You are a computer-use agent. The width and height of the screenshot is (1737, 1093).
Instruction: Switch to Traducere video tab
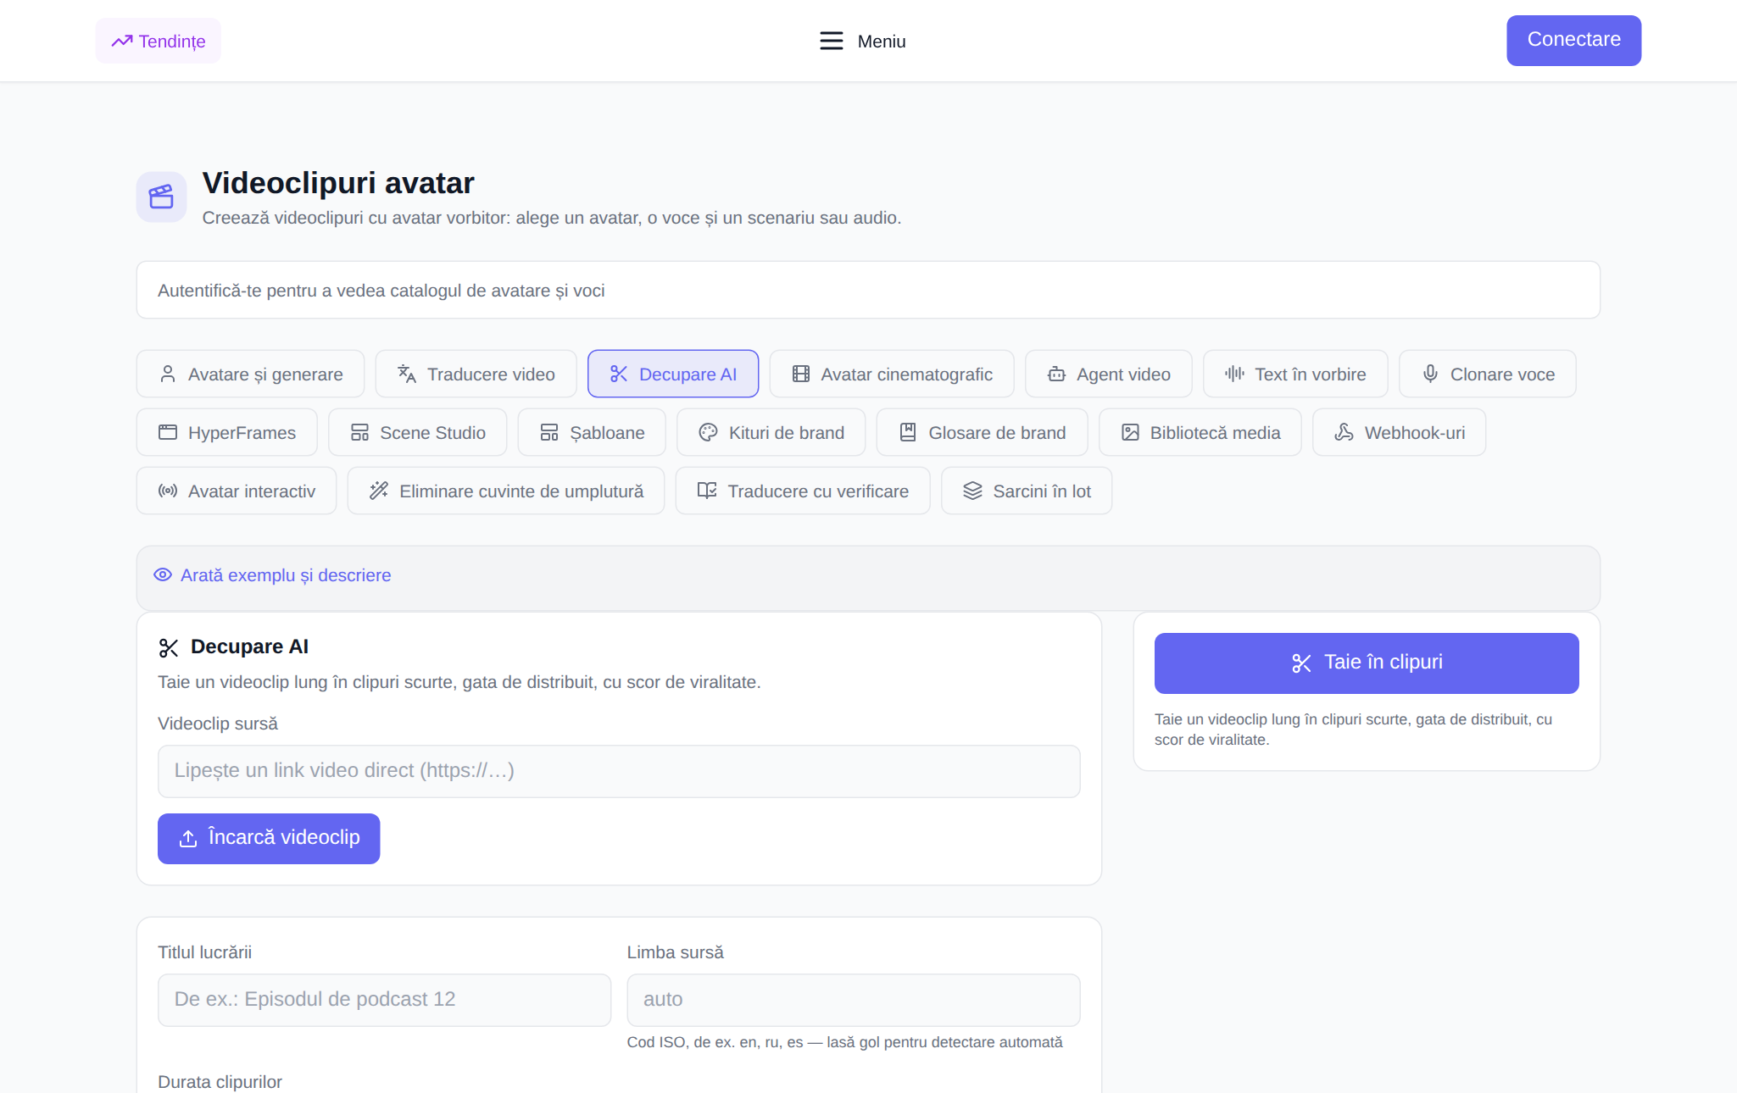pos(476,374)
